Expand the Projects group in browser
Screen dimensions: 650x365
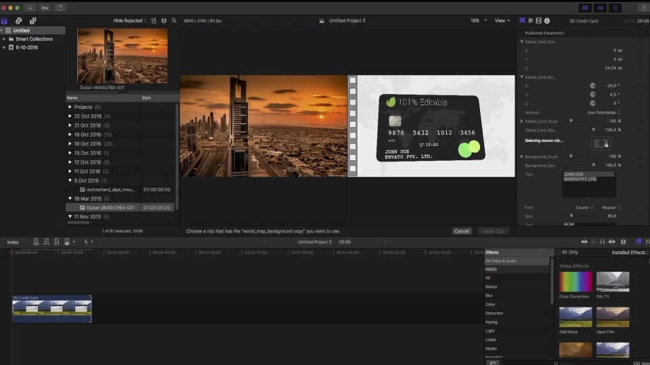point(70,107)
